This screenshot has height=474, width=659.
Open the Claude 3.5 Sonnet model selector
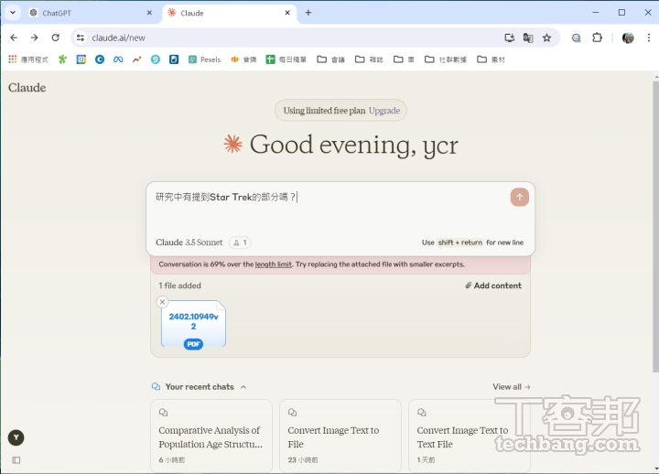(x=189, y=242)
